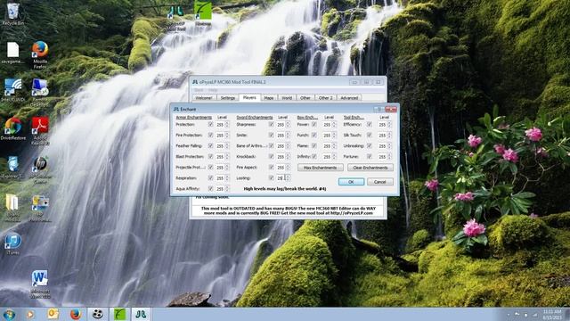
Task: Click the Punch level spinner
Action: [335, 135]
